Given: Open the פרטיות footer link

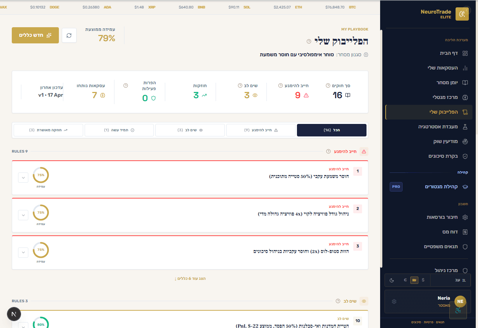Looking at the screenshot, I should [428, 322].
